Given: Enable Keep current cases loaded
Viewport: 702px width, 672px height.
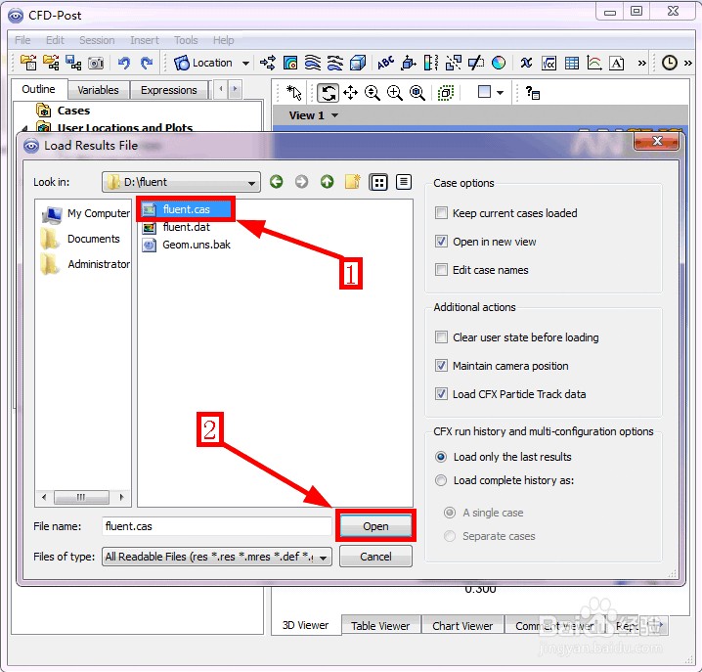Looking at the screenshot, I should click(x=441, y=213).
